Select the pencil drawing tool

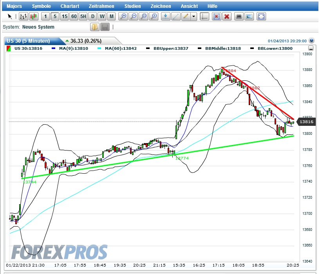point(186,16)
